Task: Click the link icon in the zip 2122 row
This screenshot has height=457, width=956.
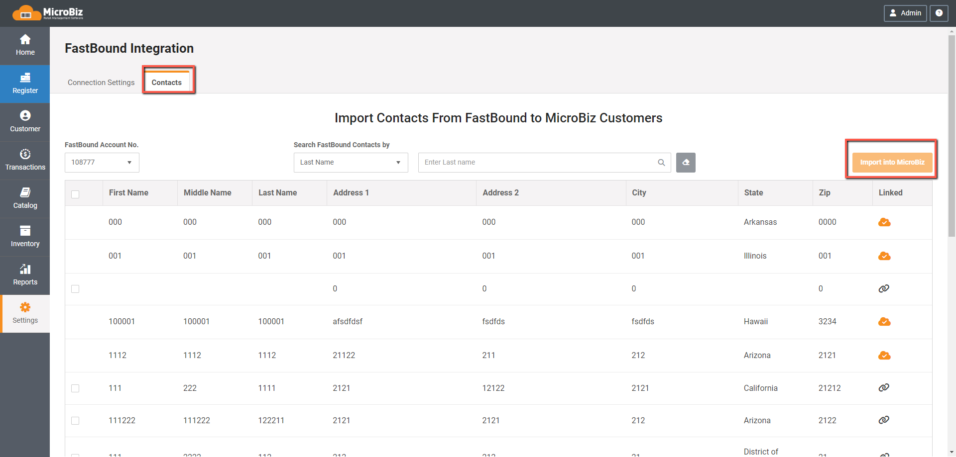Action: tap(884, 420)
